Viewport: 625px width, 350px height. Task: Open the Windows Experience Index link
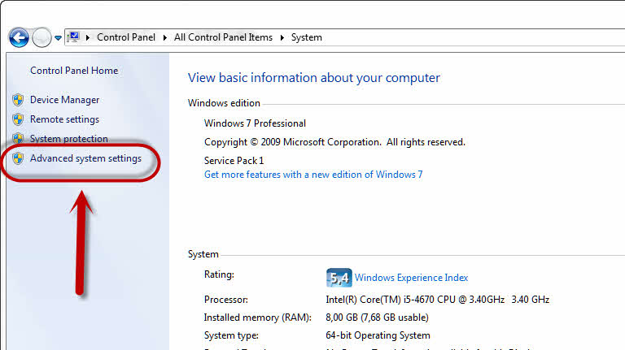click(x=411, y=278)
